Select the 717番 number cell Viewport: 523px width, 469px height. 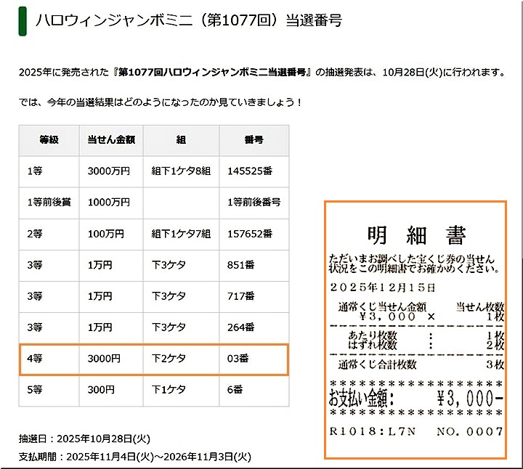point(240,296)
